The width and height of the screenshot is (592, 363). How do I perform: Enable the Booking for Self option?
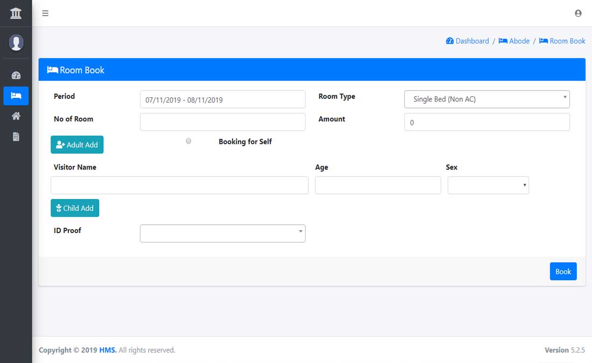coord(188,141)
